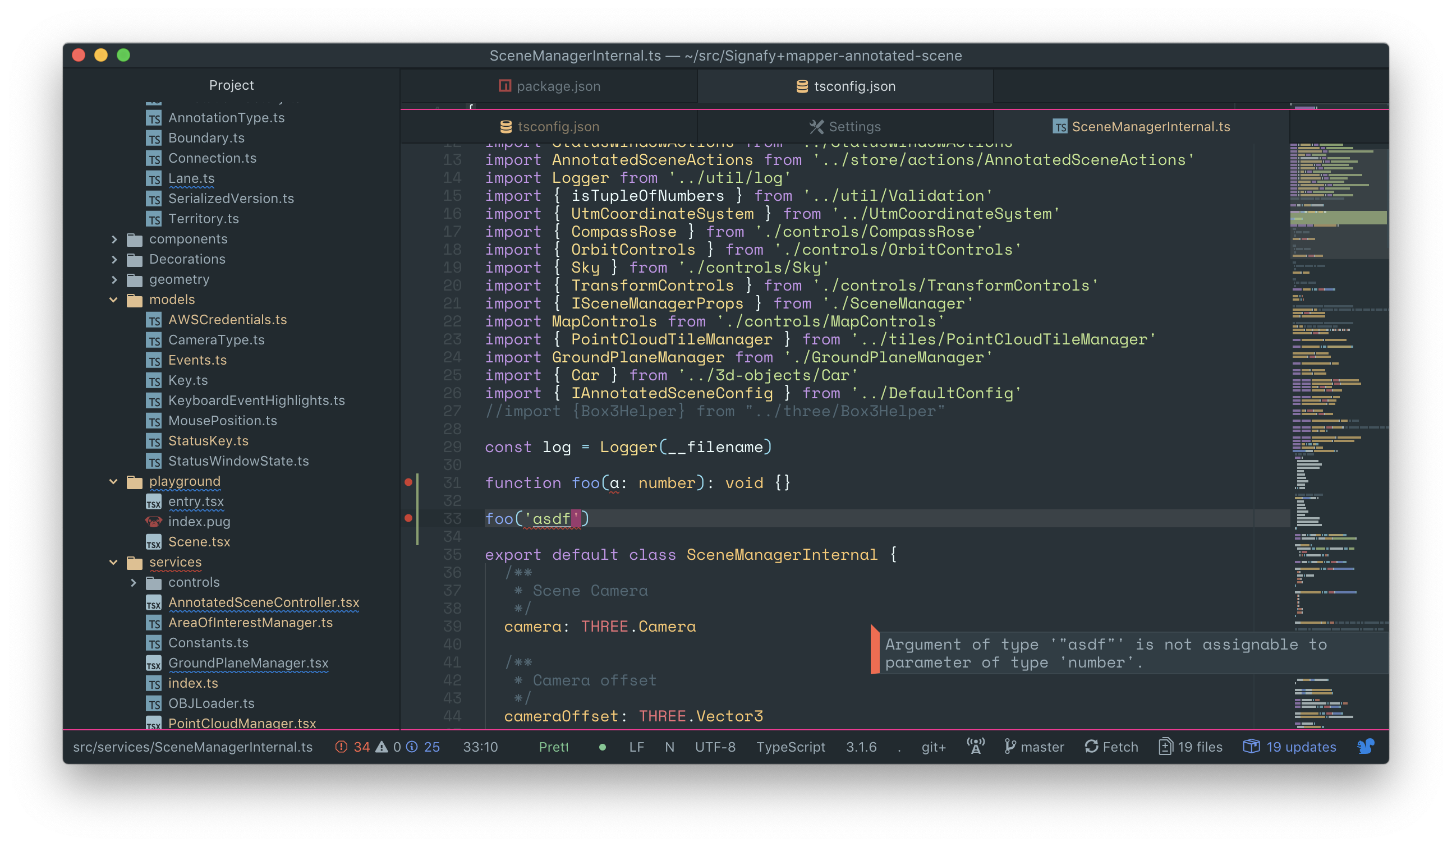Expand the components folder in Project tree
This screenshot has width=1452, height=847.
pyautogui.click(x=114, y=238)
